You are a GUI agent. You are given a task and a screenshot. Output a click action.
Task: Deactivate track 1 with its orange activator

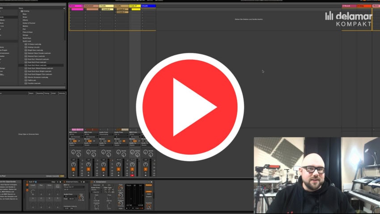click(x=73, y=169)
